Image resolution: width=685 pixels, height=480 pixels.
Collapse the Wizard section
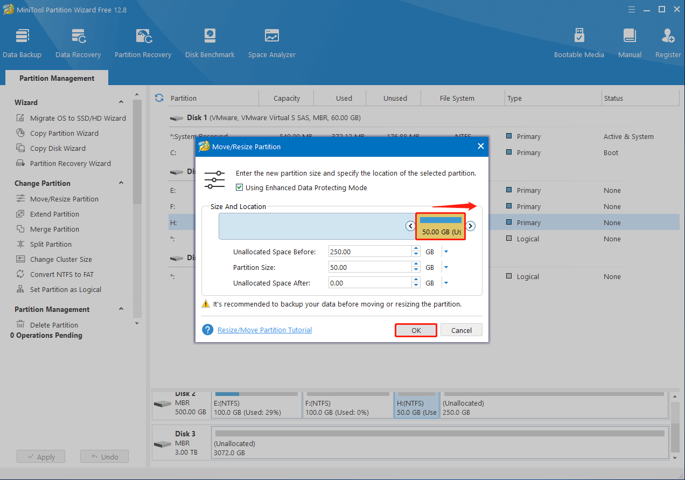[121, 102]
